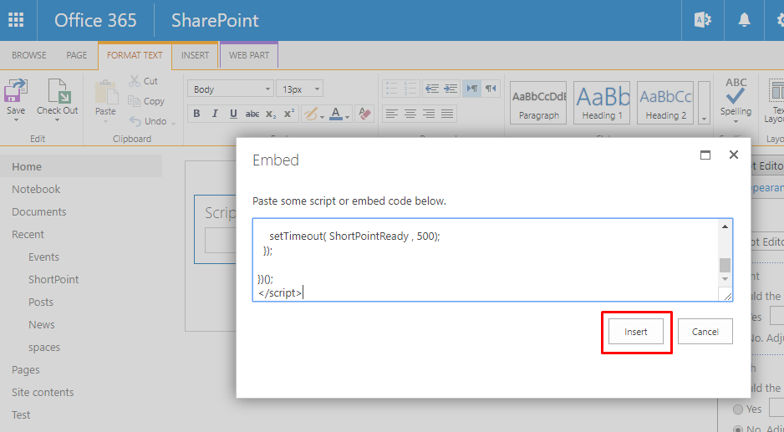The image size is (784, 432).
Task: Expand the highlight color dropdown arrow
Action: [322, 116]
